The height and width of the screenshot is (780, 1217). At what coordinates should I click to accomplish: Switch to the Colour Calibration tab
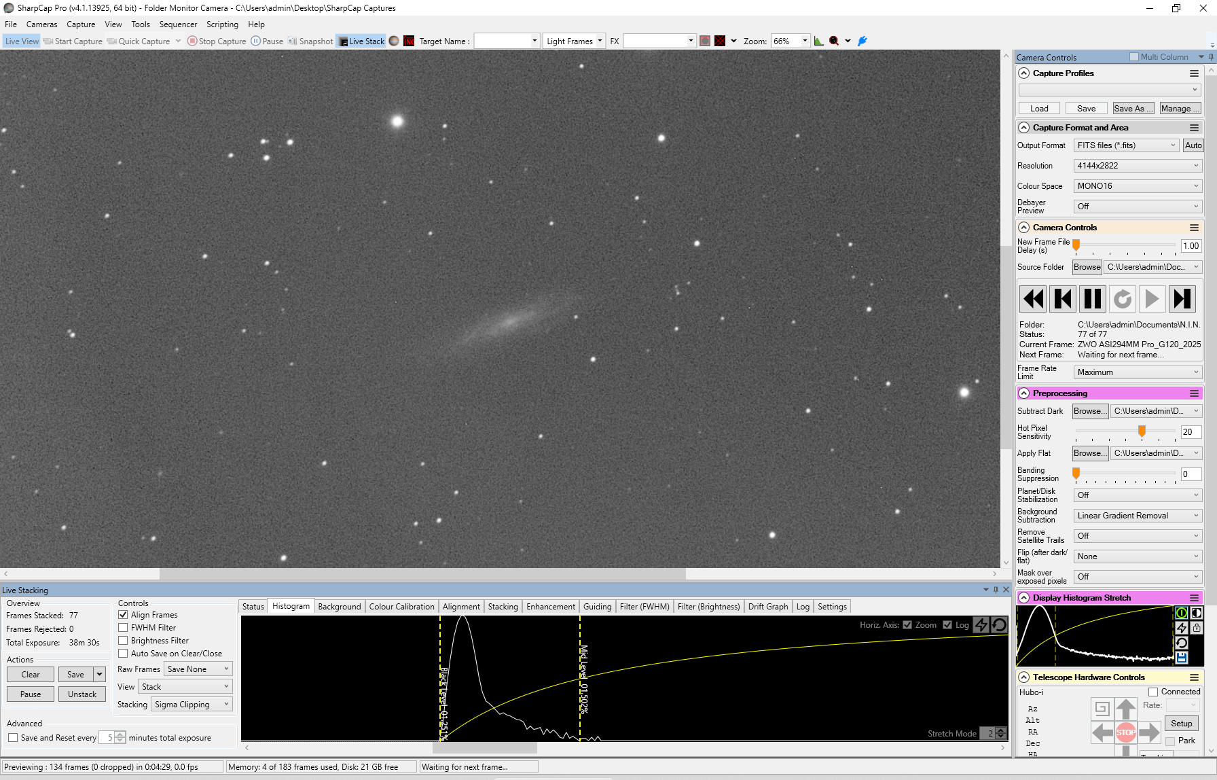pos(401,607)
